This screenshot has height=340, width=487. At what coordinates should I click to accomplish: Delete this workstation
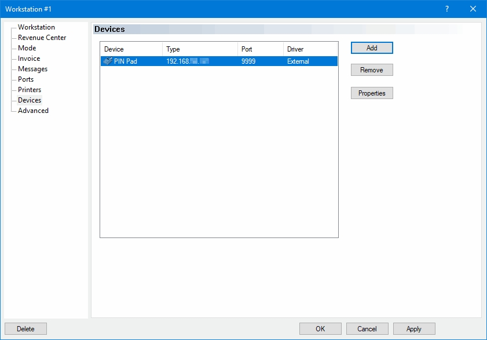point(25,329)
